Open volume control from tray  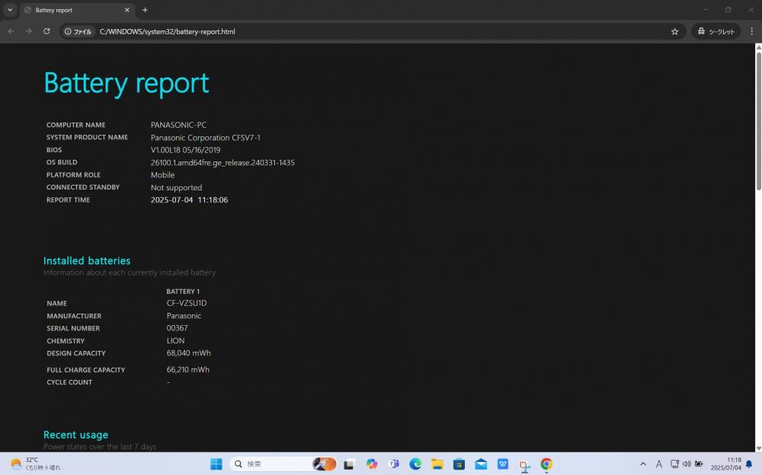click(687, 464)
